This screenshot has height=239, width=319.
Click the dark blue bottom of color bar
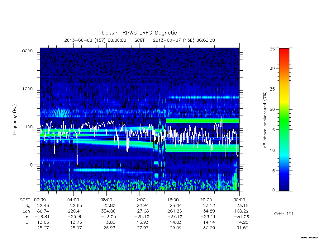(x=284, y=188)
